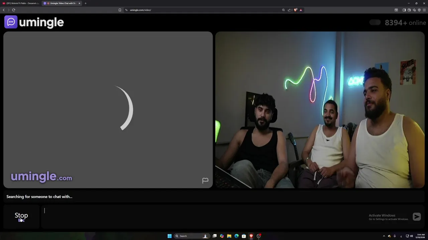428x240 pixels.
Task: Click the Stop button
Action: (21, 217)
